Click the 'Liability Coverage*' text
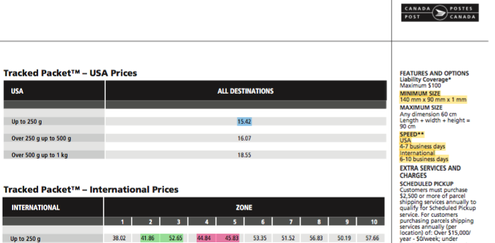495x243 pixels. pos(425,80)
